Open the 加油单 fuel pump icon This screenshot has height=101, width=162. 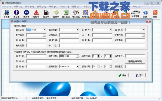46,14
